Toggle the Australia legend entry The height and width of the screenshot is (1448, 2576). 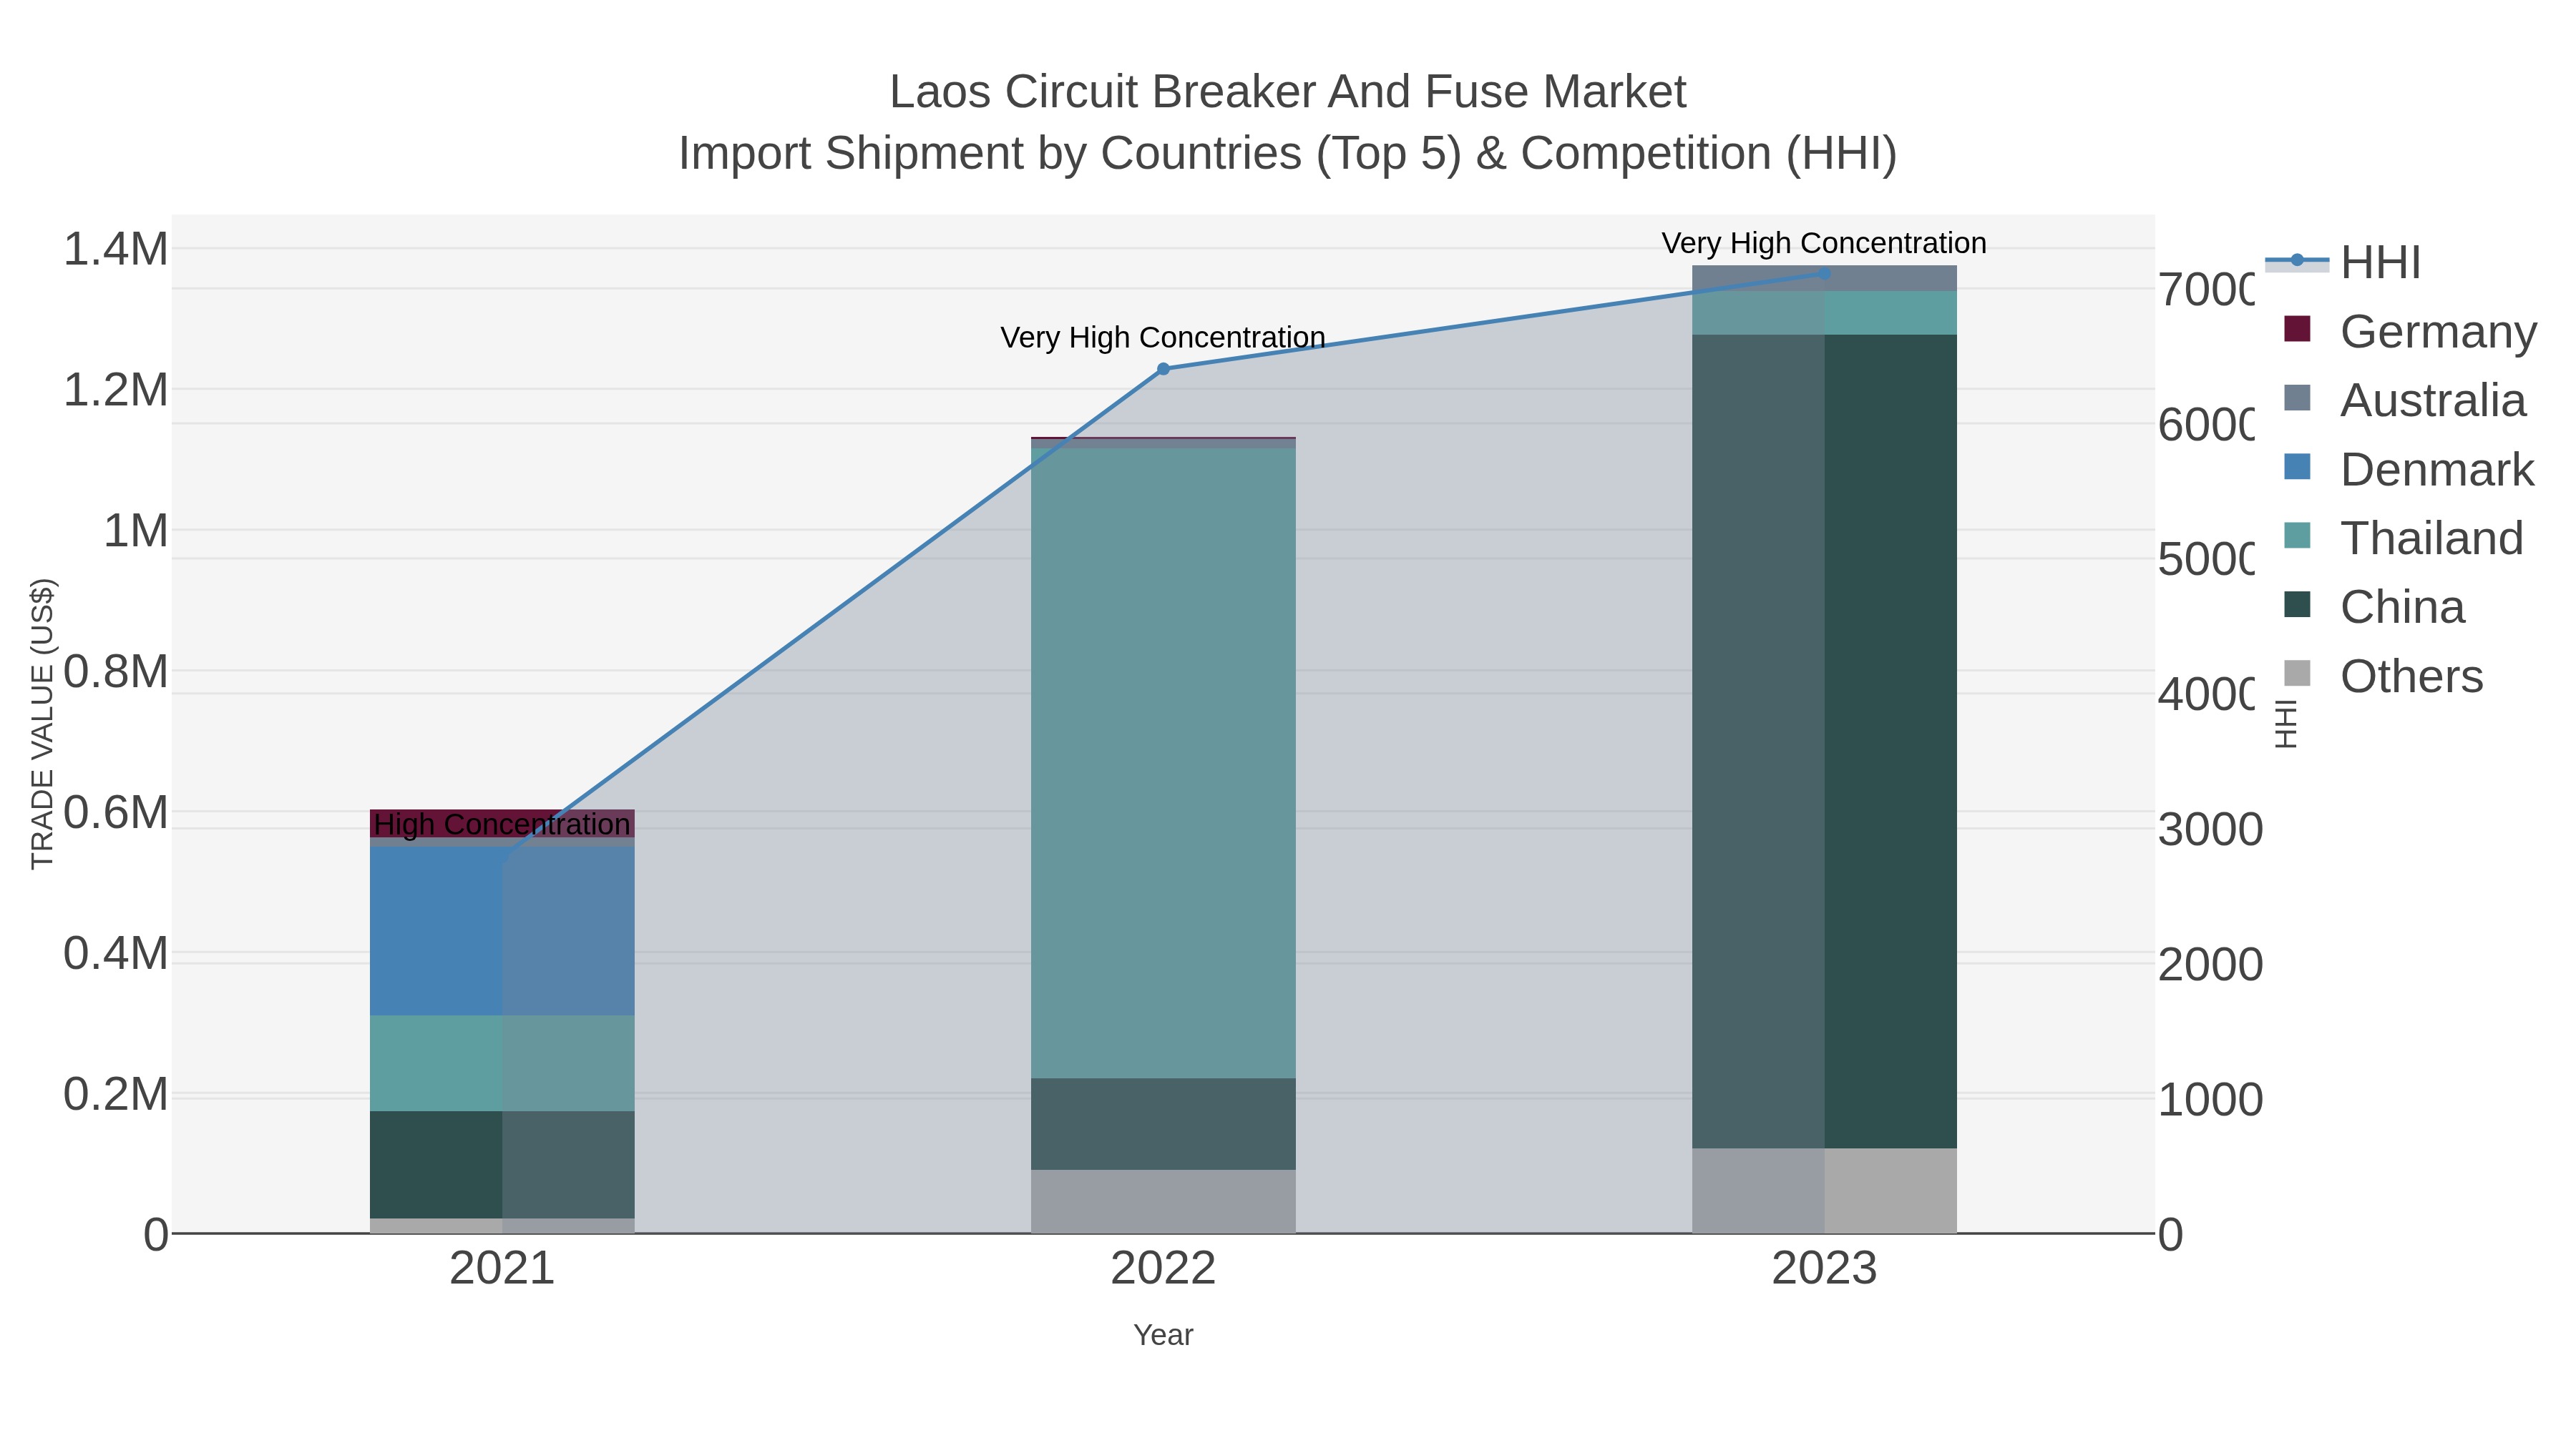2404,400
